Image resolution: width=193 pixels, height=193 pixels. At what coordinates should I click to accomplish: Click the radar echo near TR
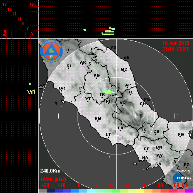point(108,92)
